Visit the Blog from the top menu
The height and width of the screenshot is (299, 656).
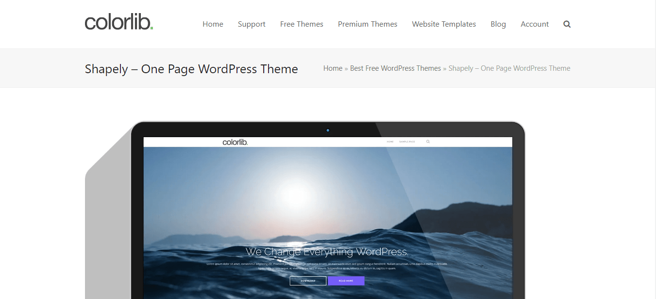click(x=498, y=24)
